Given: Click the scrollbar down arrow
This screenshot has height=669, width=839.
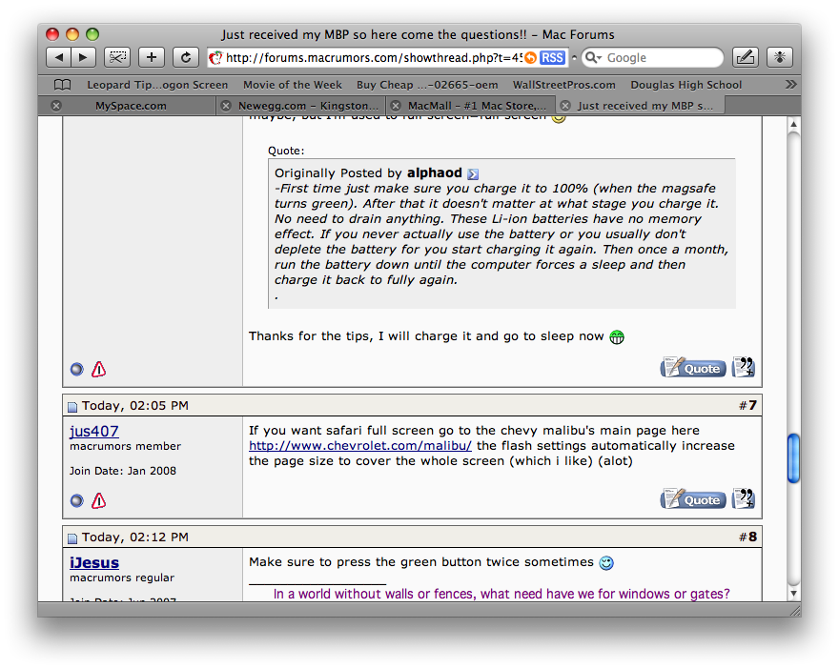Looking at the screenshot, I should [x=794, y=593].
